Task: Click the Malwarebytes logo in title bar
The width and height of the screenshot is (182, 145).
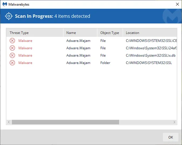Action: click(5, 4)
